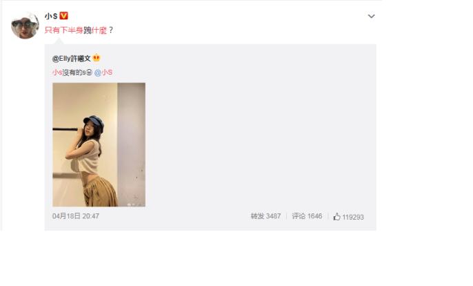Open the blue @小S mention
473x286 pixels.
tap(103, 73)
